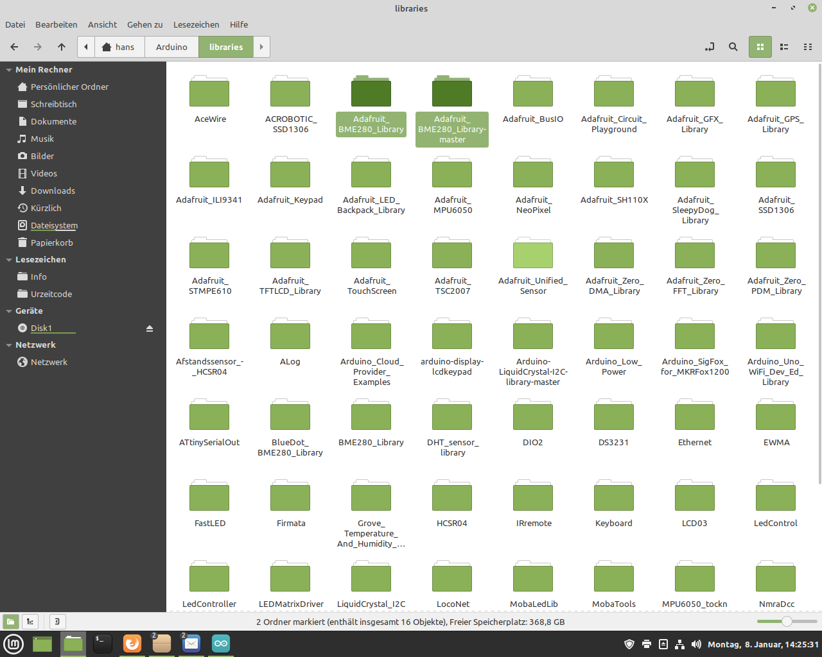Open the Datei menu

[15, 24]
